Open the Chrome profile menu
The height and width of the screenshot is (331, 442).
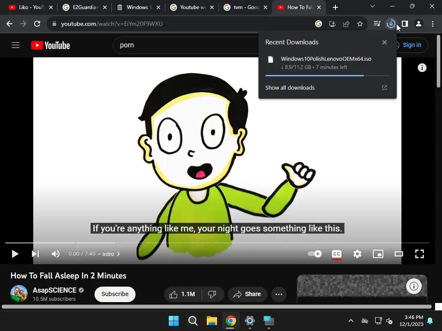[x=419, y=24]
